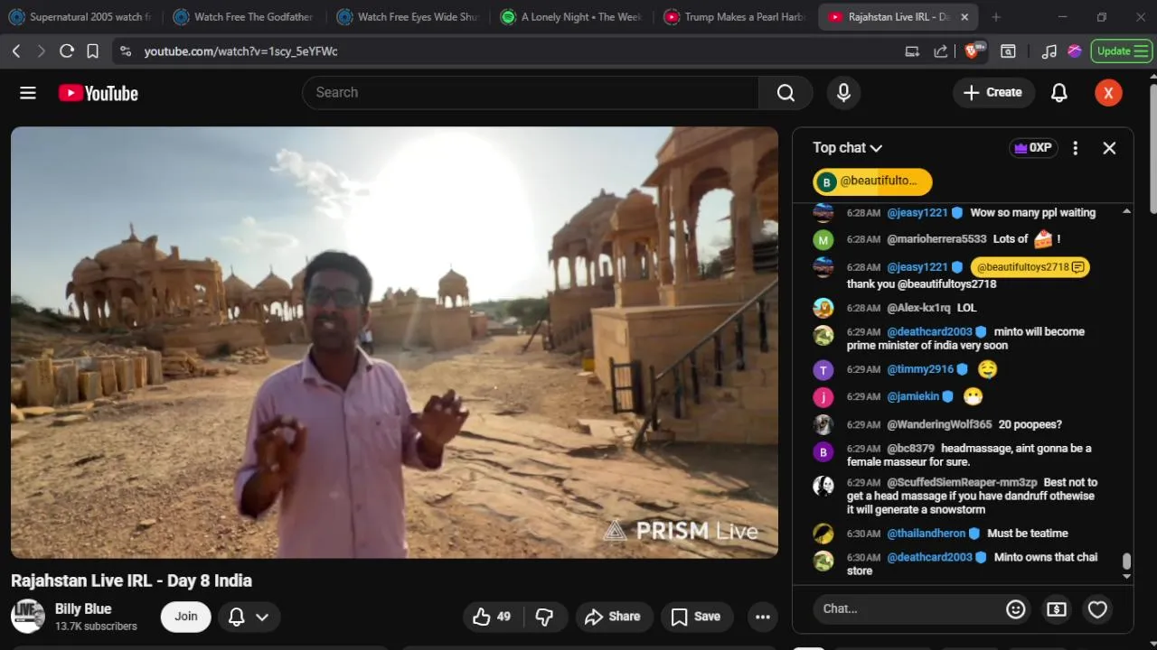Save the video to a playlist
The width and height of the screenshot is (1157, 650).
click(x=696, y=617)
